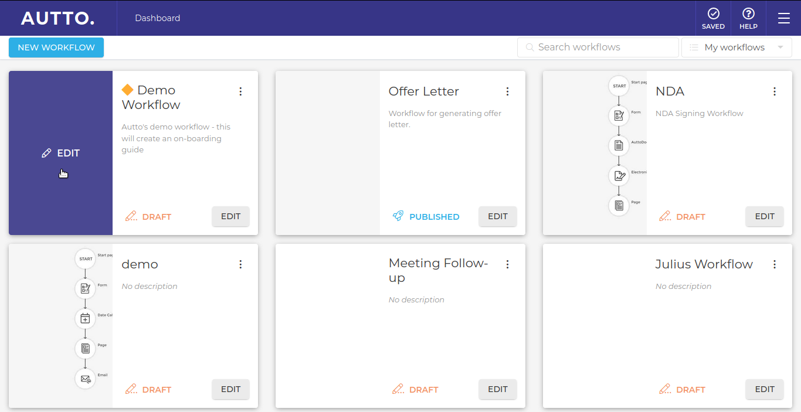This screenshot has width=801, height=412.
Task: Click the AUTTO logo
Action: (x=57, y=18)
